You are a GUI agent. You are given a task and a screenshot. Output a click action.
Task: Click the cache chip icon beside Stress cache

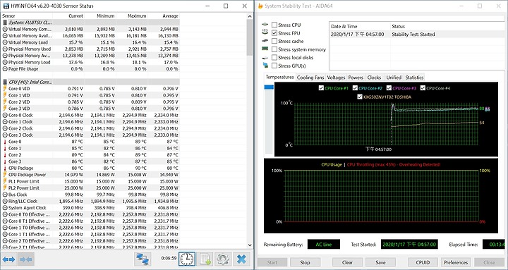coord(265,41)
